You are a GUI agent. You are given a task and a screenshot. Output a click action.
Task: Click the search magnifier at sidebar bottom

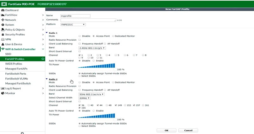tap(22, 133)
